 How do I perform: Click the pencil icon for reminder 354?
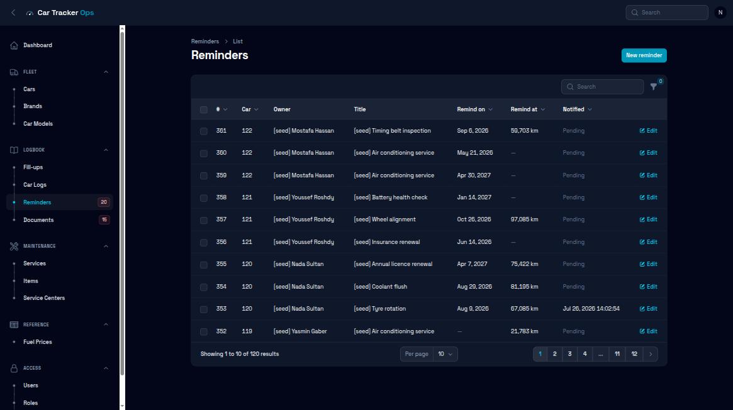click(642, 287)
